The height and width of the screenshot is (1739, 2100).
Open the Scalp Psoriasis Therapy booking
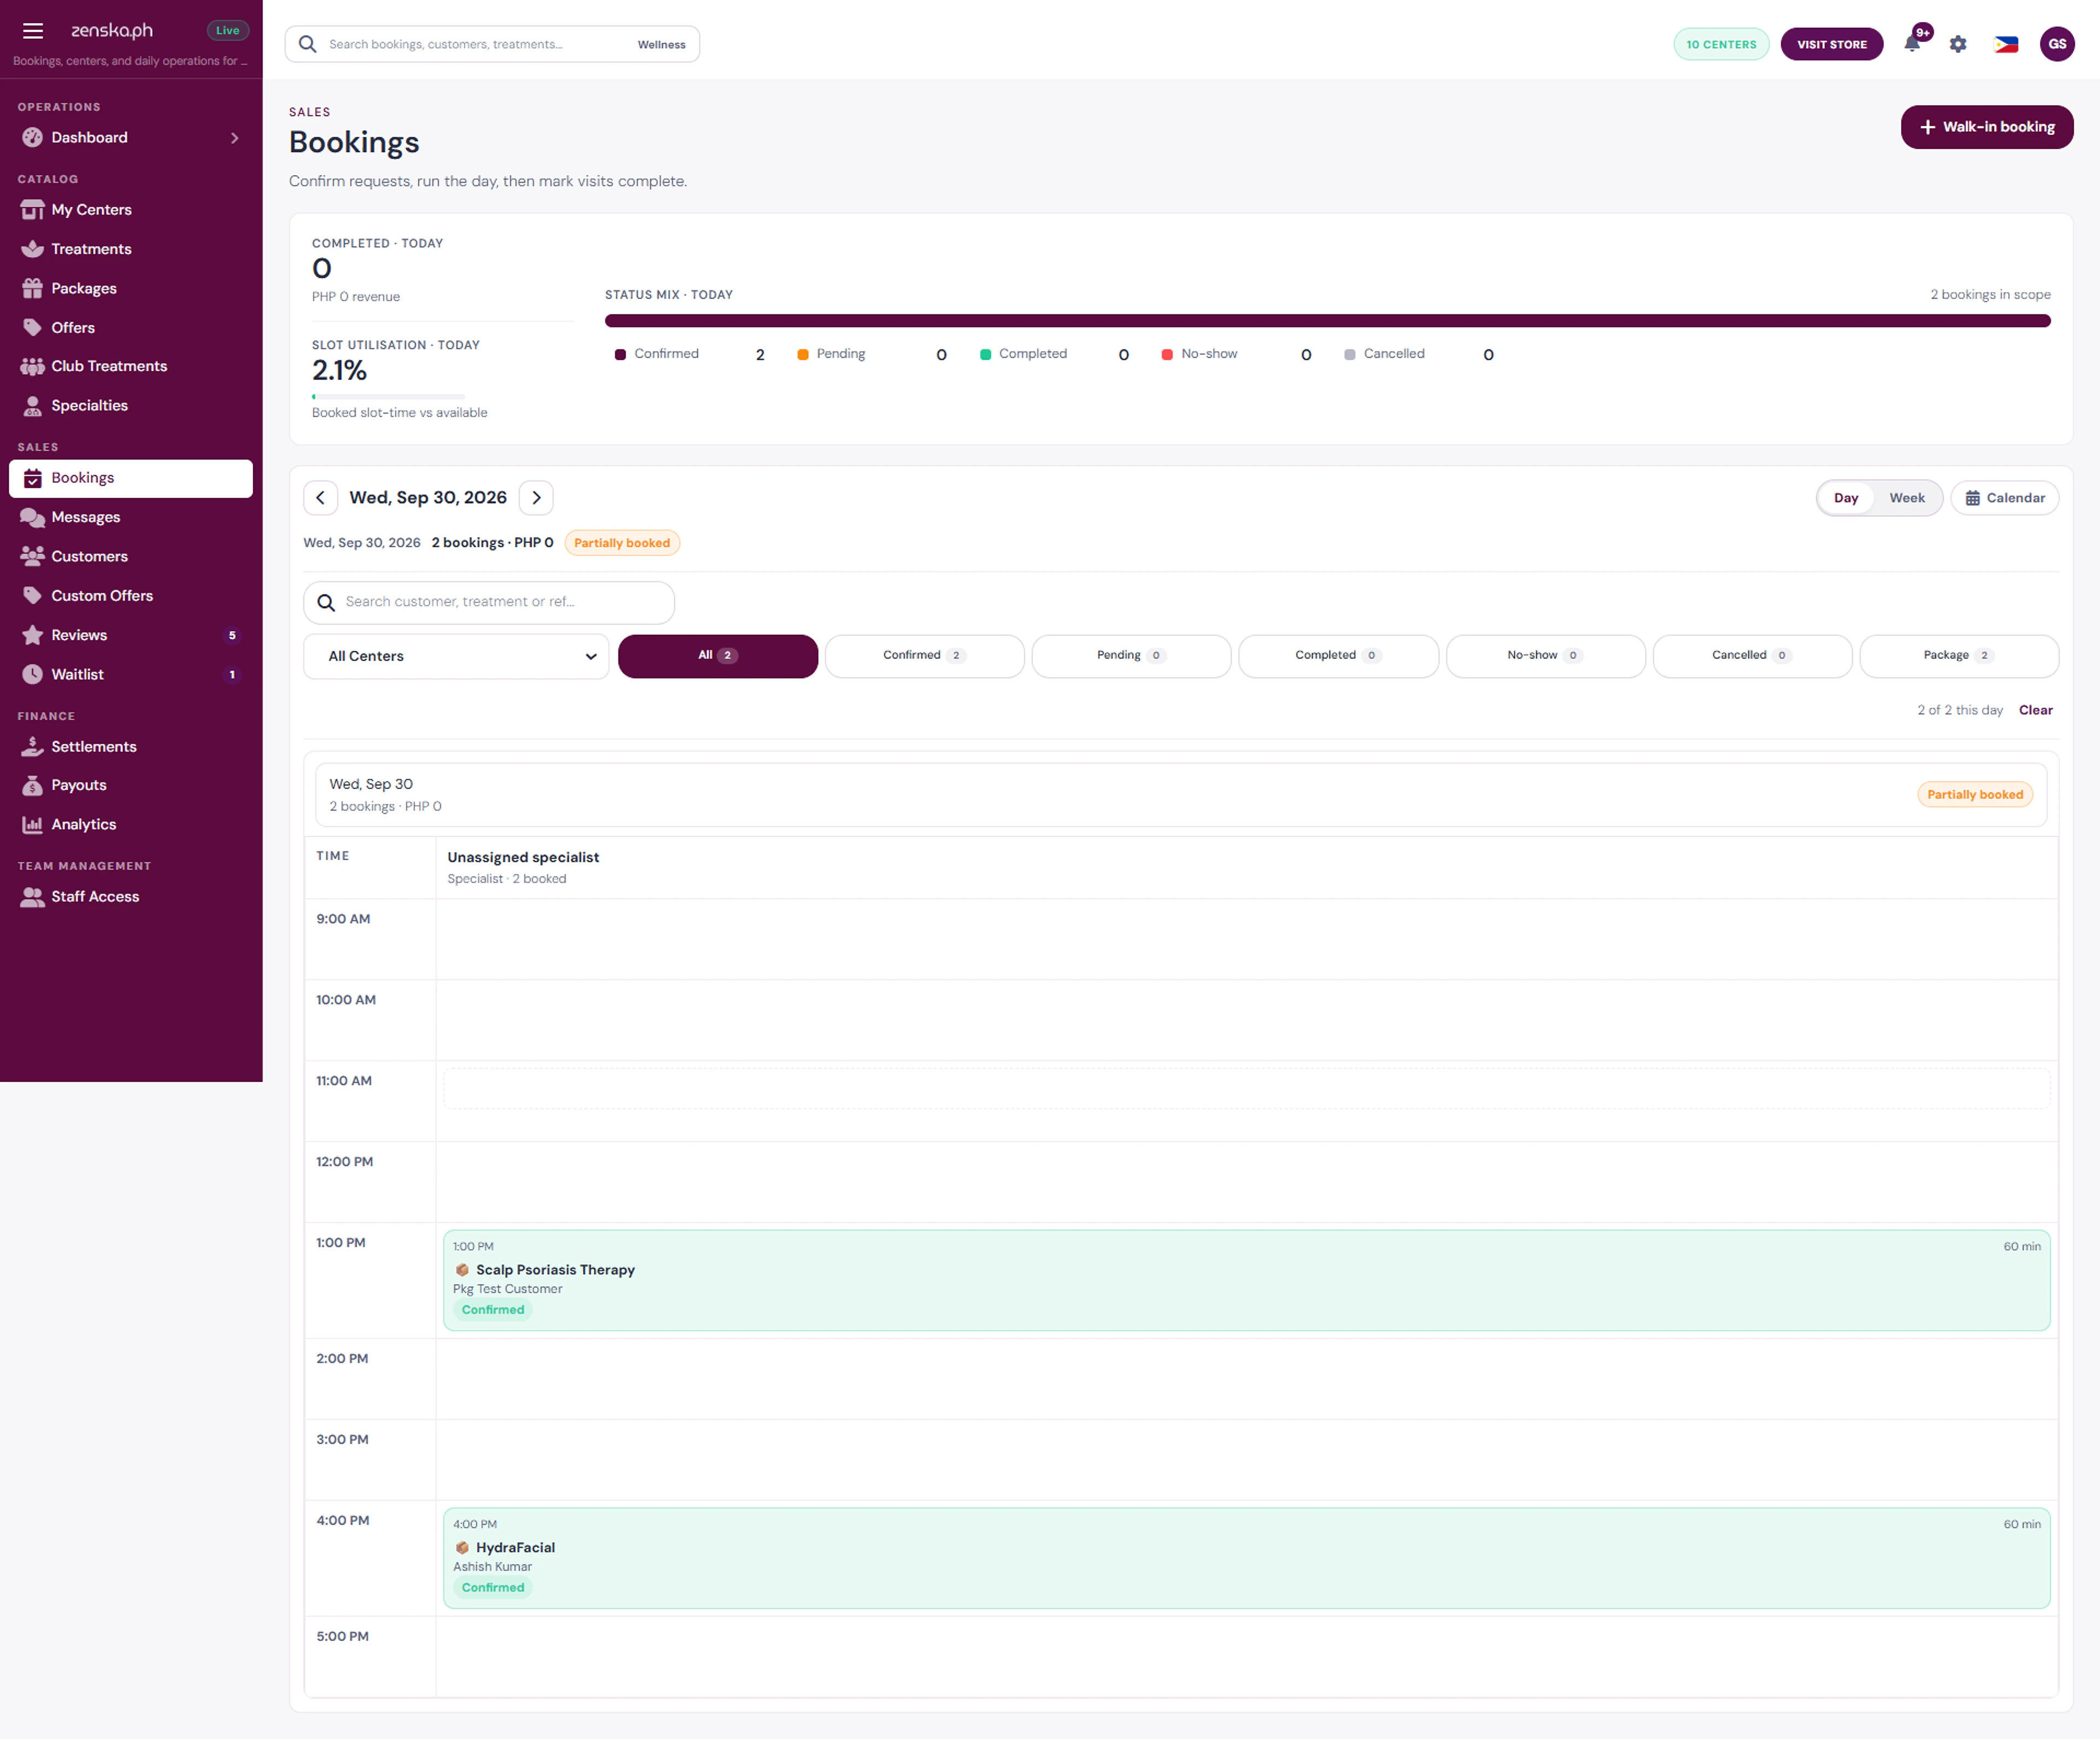coord(1246,1281)
